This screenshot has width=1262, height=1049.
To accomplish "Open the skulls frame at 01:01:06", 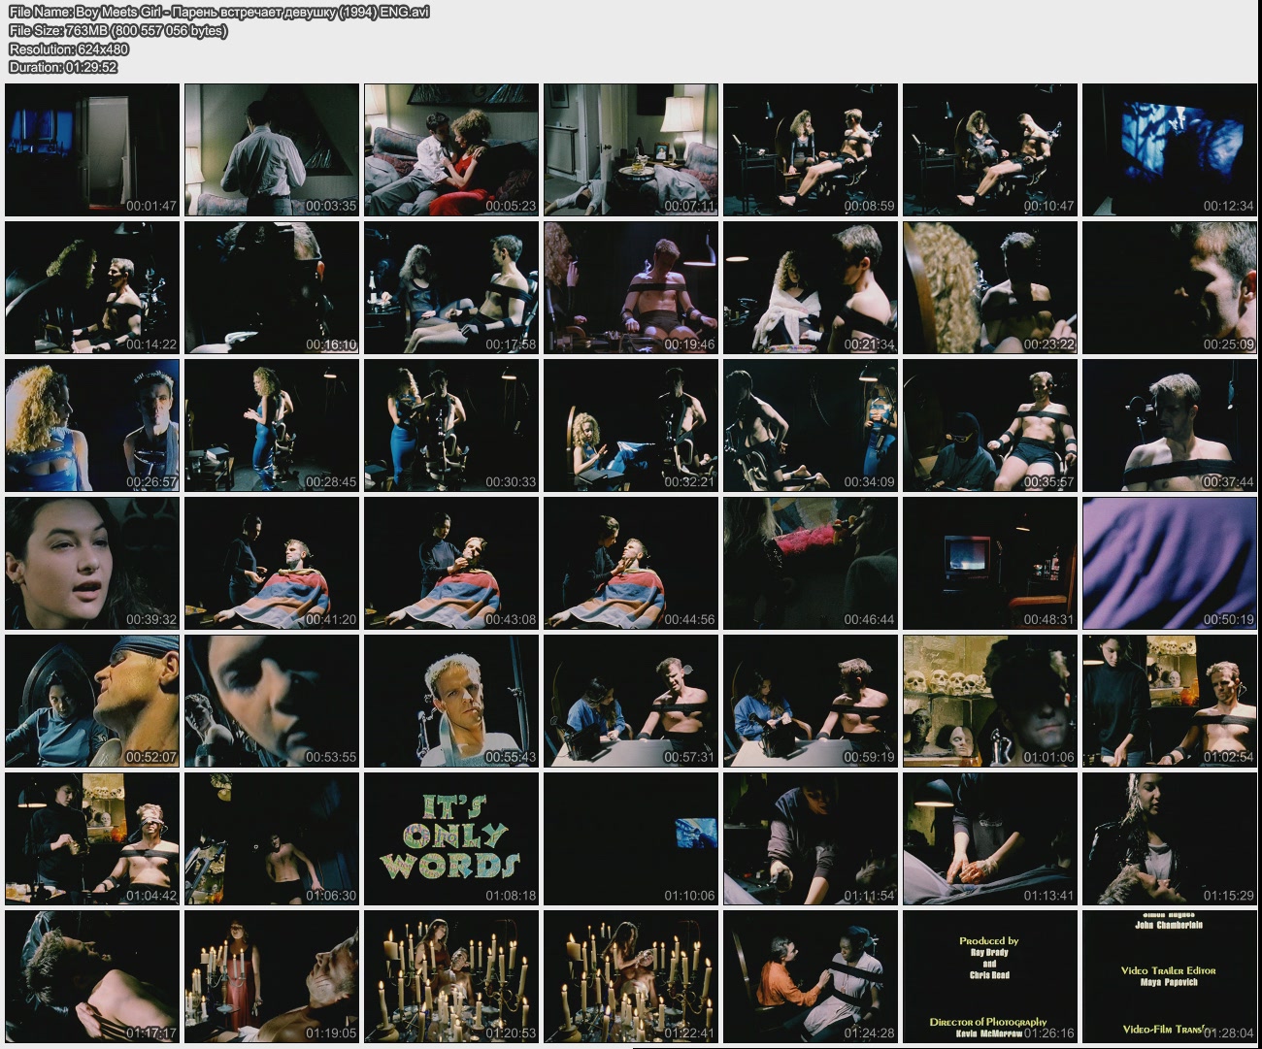I will (x=990, y=701).
